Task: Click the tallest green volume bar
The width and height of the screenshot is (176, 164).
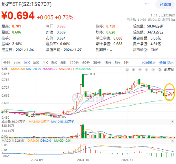Action: 83,131
